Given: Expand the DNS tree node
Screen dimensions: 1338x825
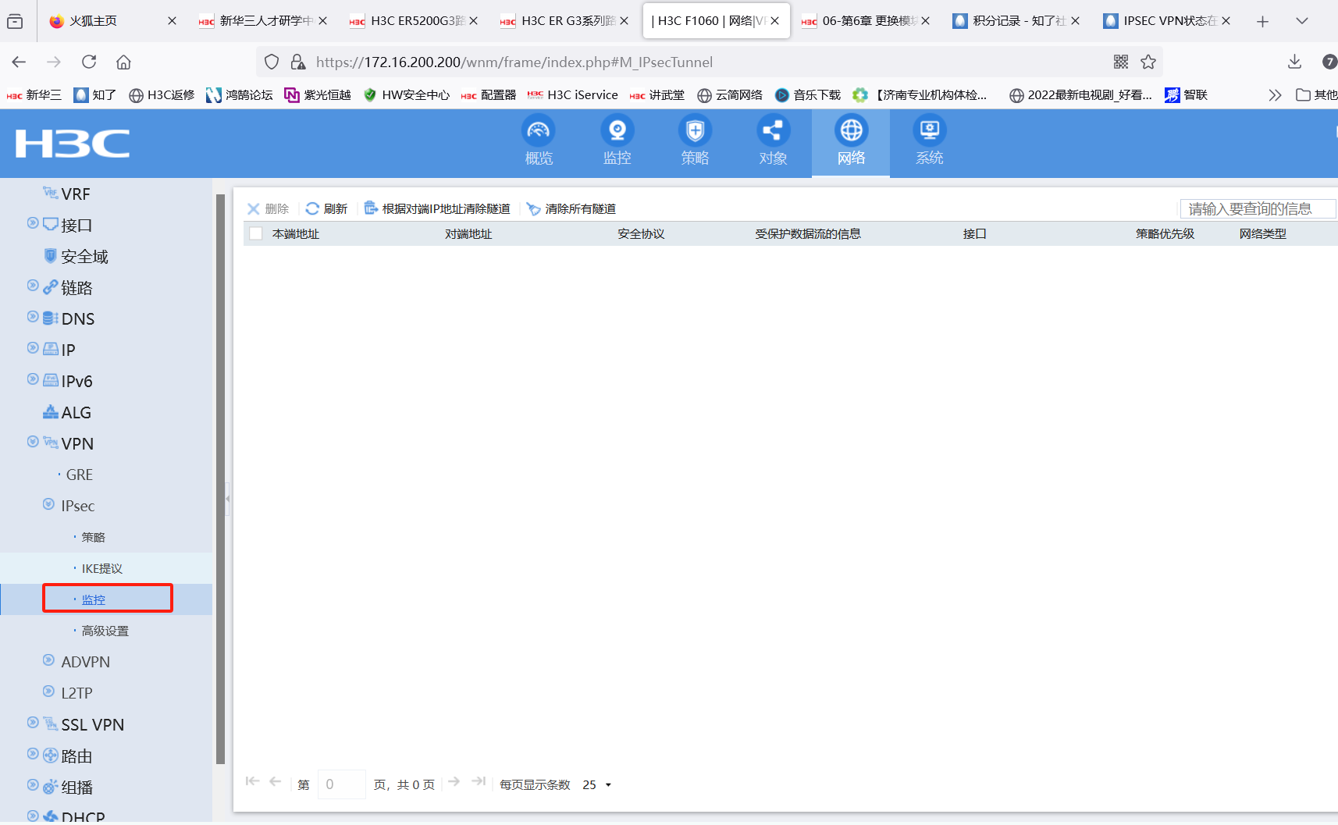Looking at the screenshot, I should 33,317.
